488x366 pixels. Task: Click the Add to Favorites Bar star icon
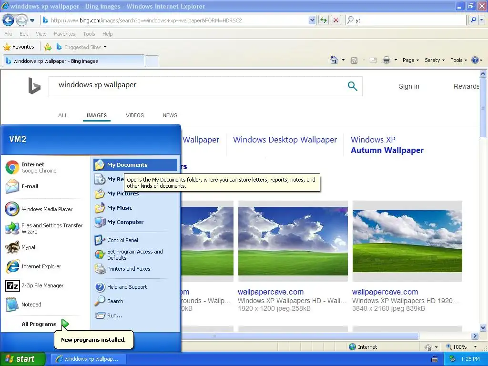coord(48,47)
